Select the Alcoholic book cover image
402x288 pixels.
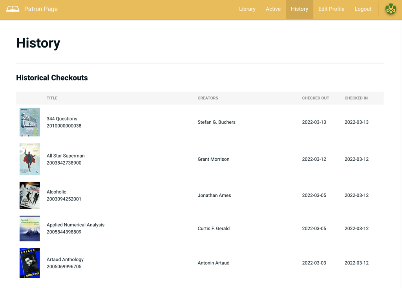point(29,195)
